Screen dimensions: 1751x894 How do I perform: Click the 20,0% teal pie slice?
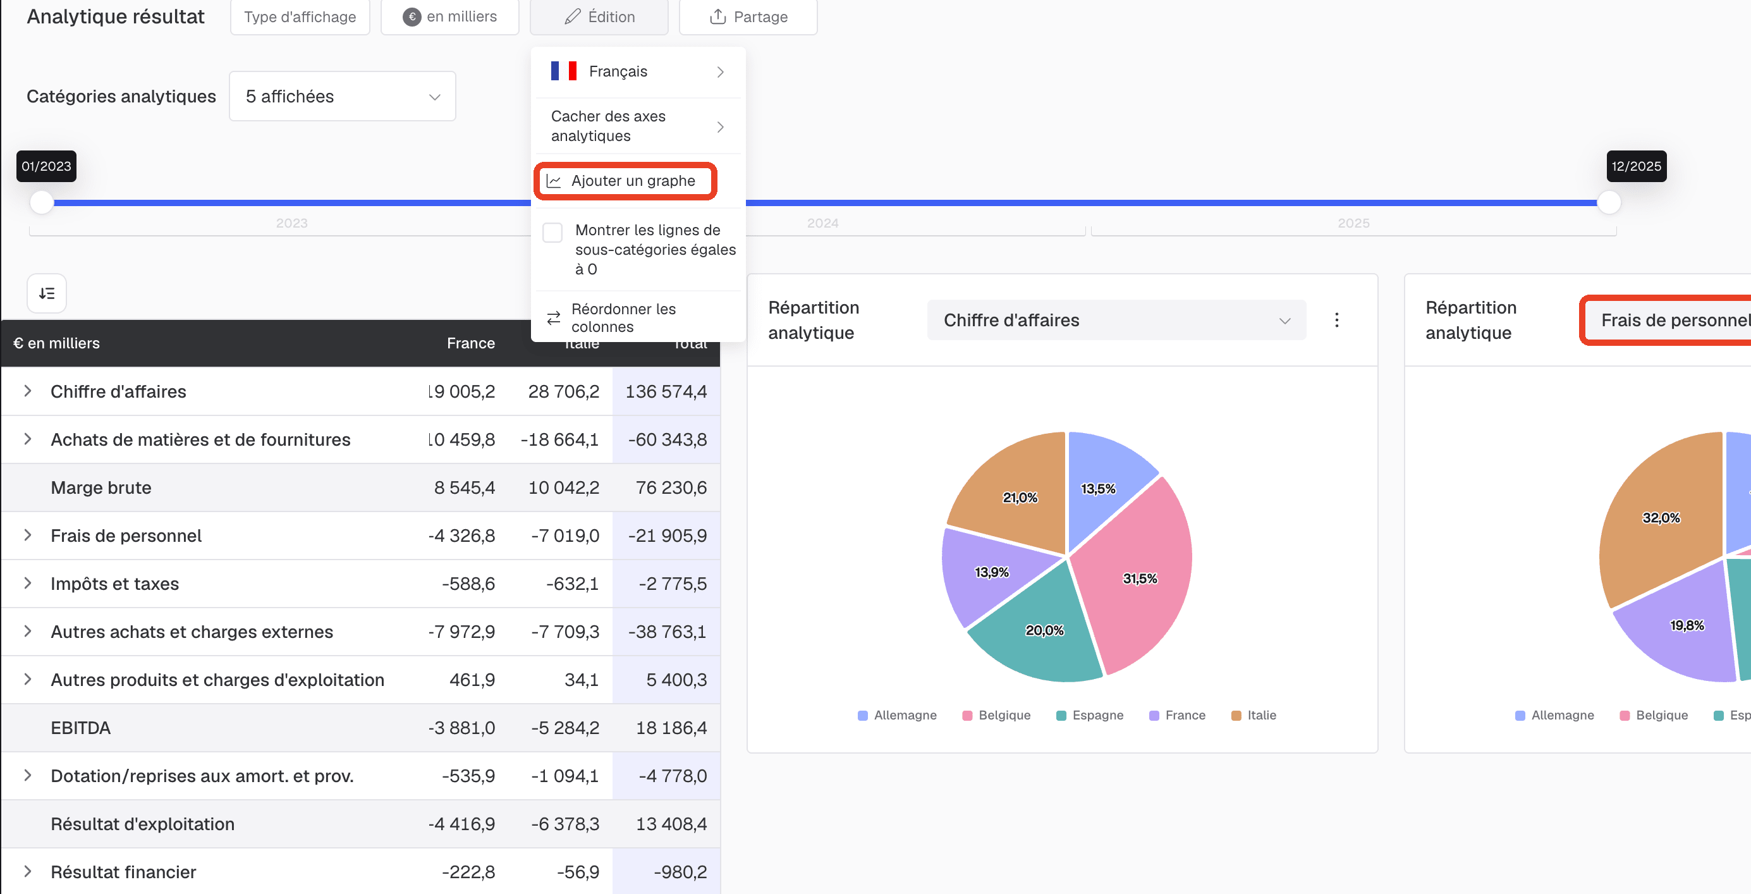click(x=1044, y=630)
